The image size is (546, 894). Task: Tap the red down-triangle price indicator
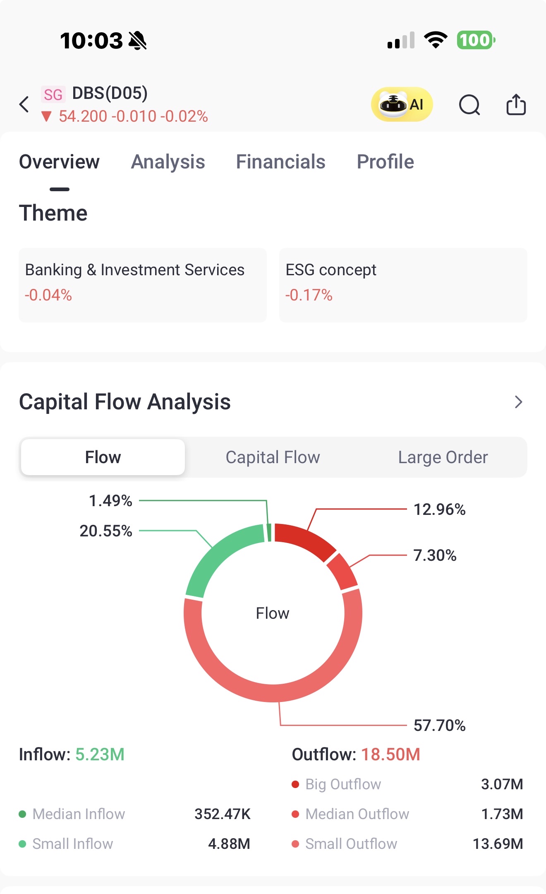click(x=46, y=117)
